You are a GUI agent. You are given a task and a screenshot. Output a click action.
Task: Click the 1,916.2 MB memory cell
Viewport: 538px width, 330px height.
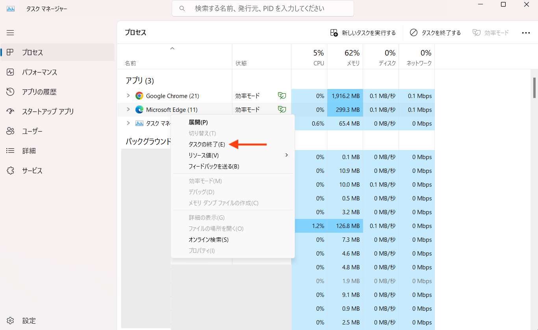345,96
